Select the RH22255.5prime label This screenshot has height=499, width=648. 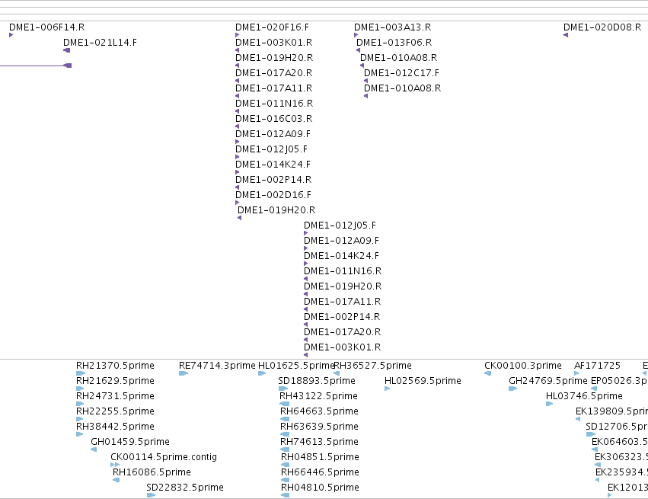pos(115,411)
